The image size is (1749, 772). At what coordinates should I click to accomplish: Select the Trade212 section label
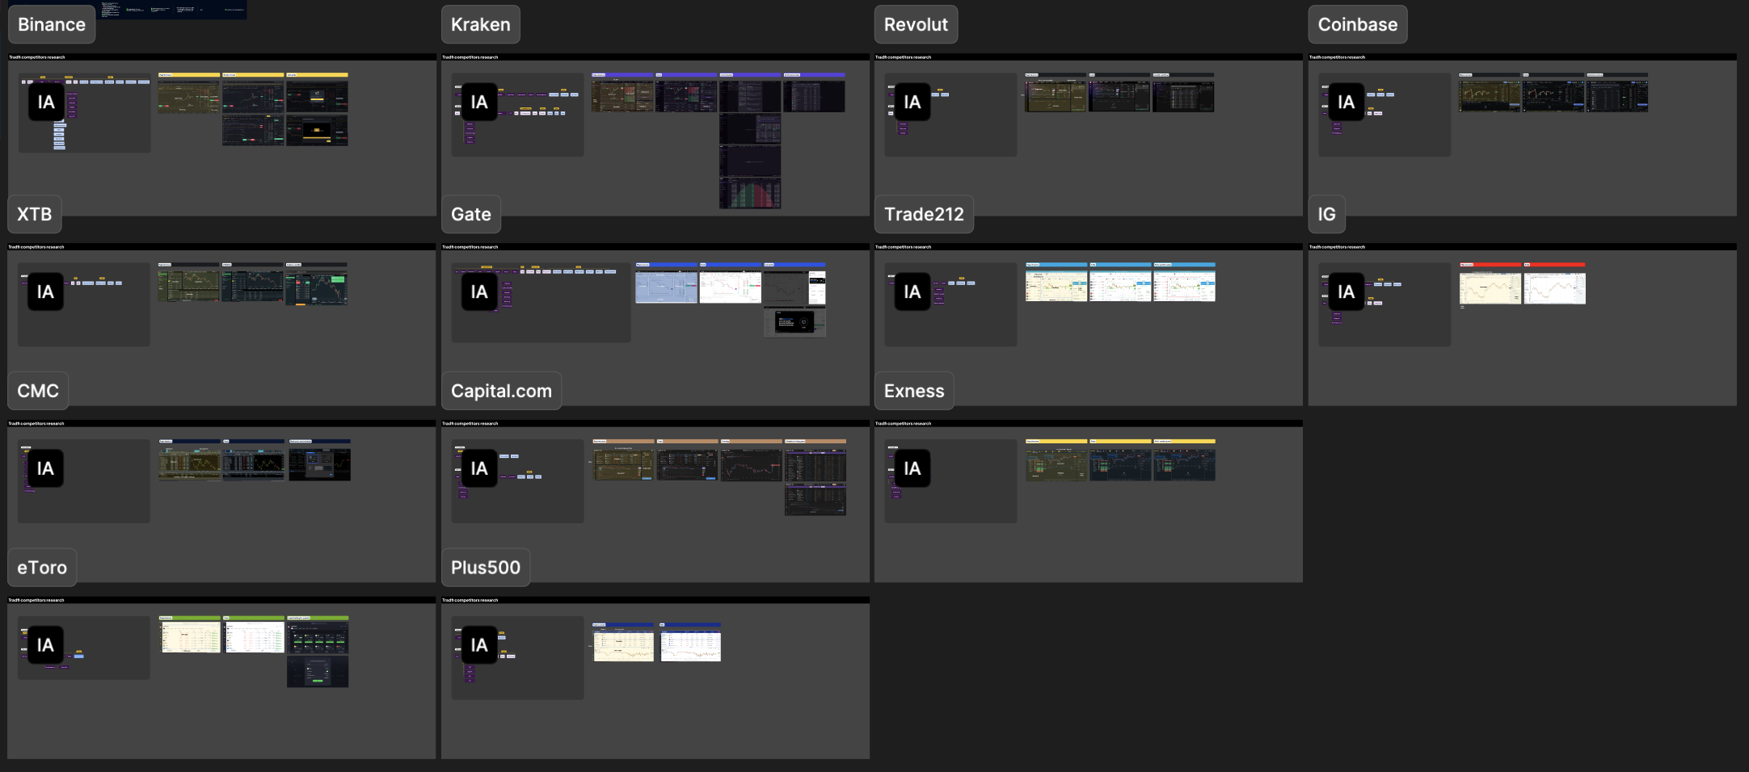[x=924, y=214]
